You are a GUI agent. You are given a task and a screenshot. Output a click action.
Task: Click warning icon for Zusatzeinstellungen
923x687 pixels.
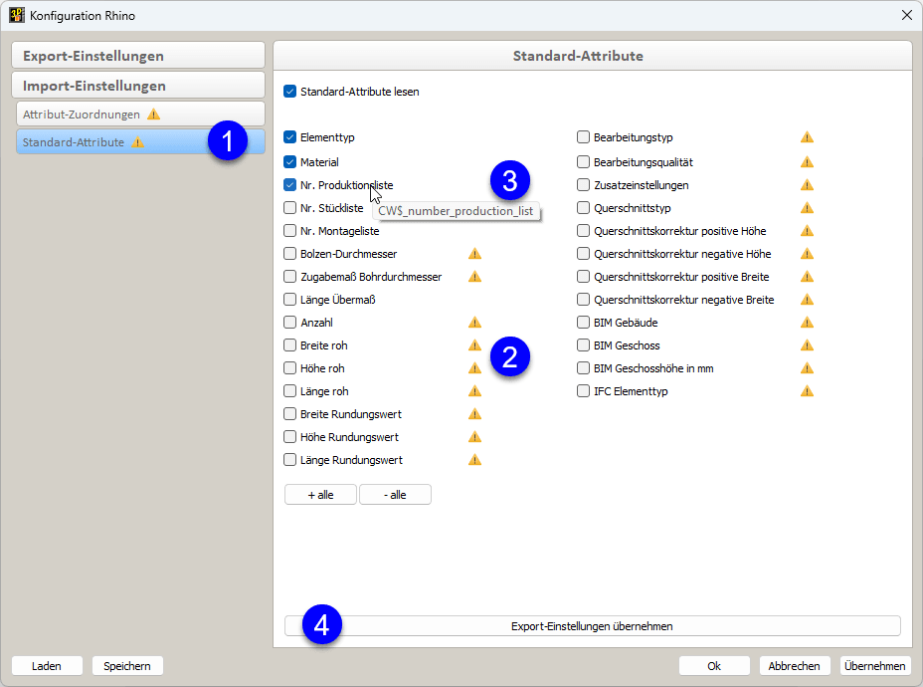(807, 185)
